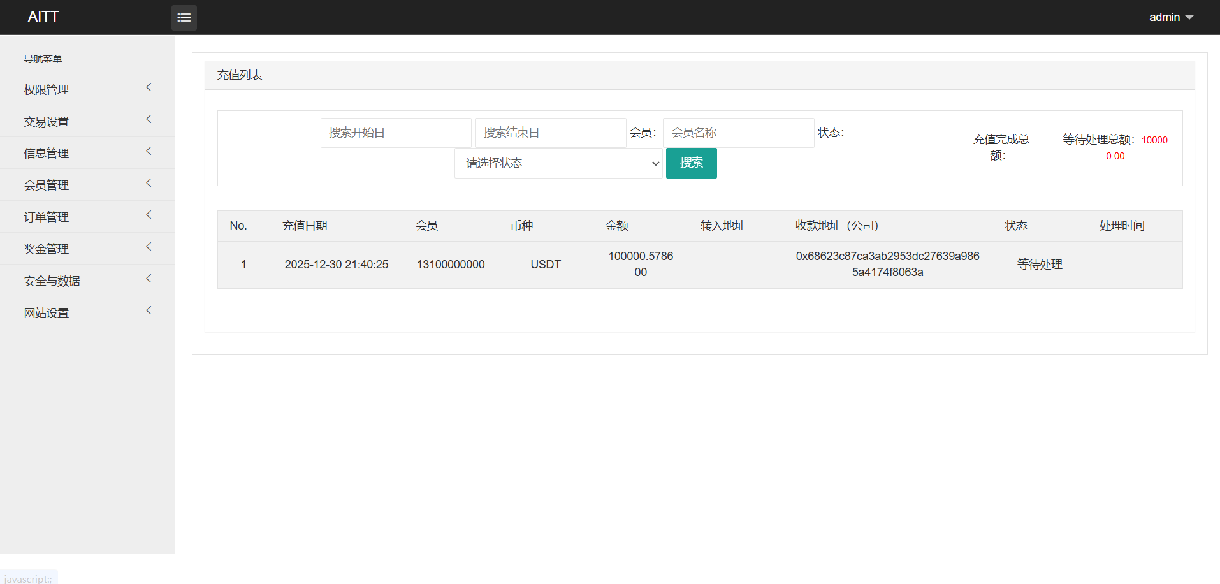The image size is (1220, 584).
Task: Click the search start date field
Action: click(395, 133)
